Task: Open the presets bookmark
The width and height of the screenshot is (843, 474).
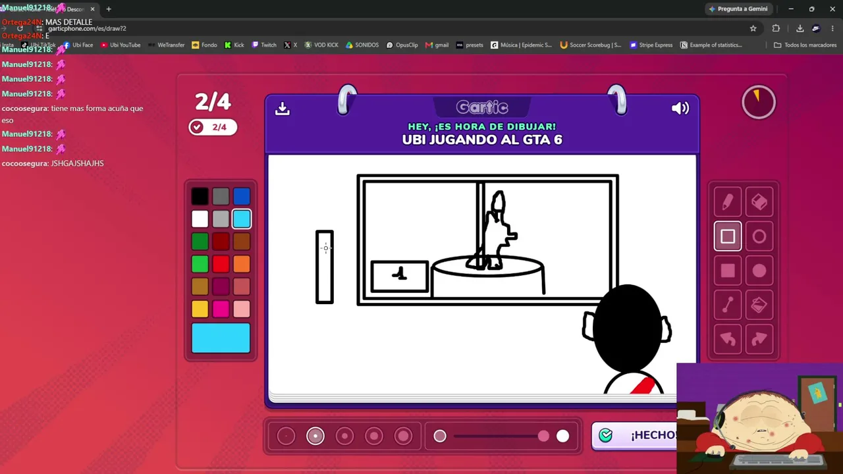Action: click(x=470, y=45)
